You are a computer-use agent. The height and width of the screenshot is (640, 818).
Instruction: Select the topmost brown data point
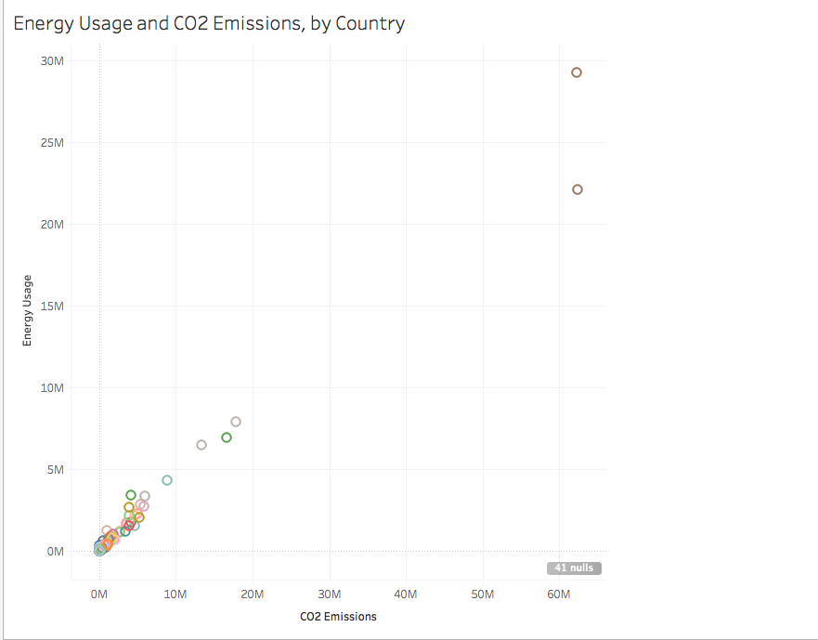[x=577, y=72]
